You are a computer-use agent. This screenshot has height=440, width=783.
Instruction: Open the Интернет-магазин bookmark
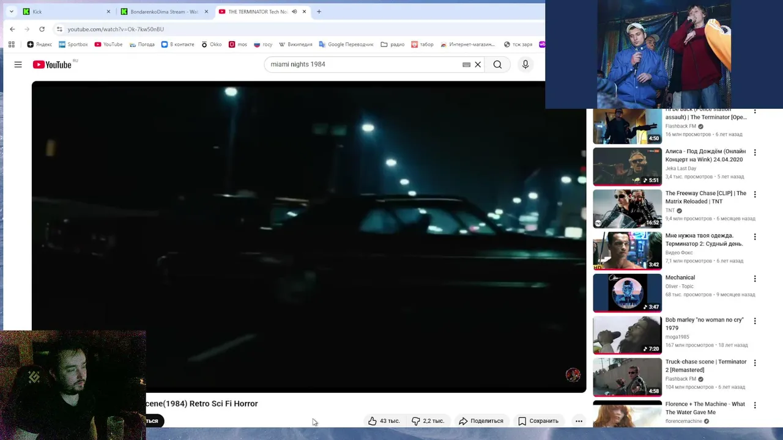[468, 44]
